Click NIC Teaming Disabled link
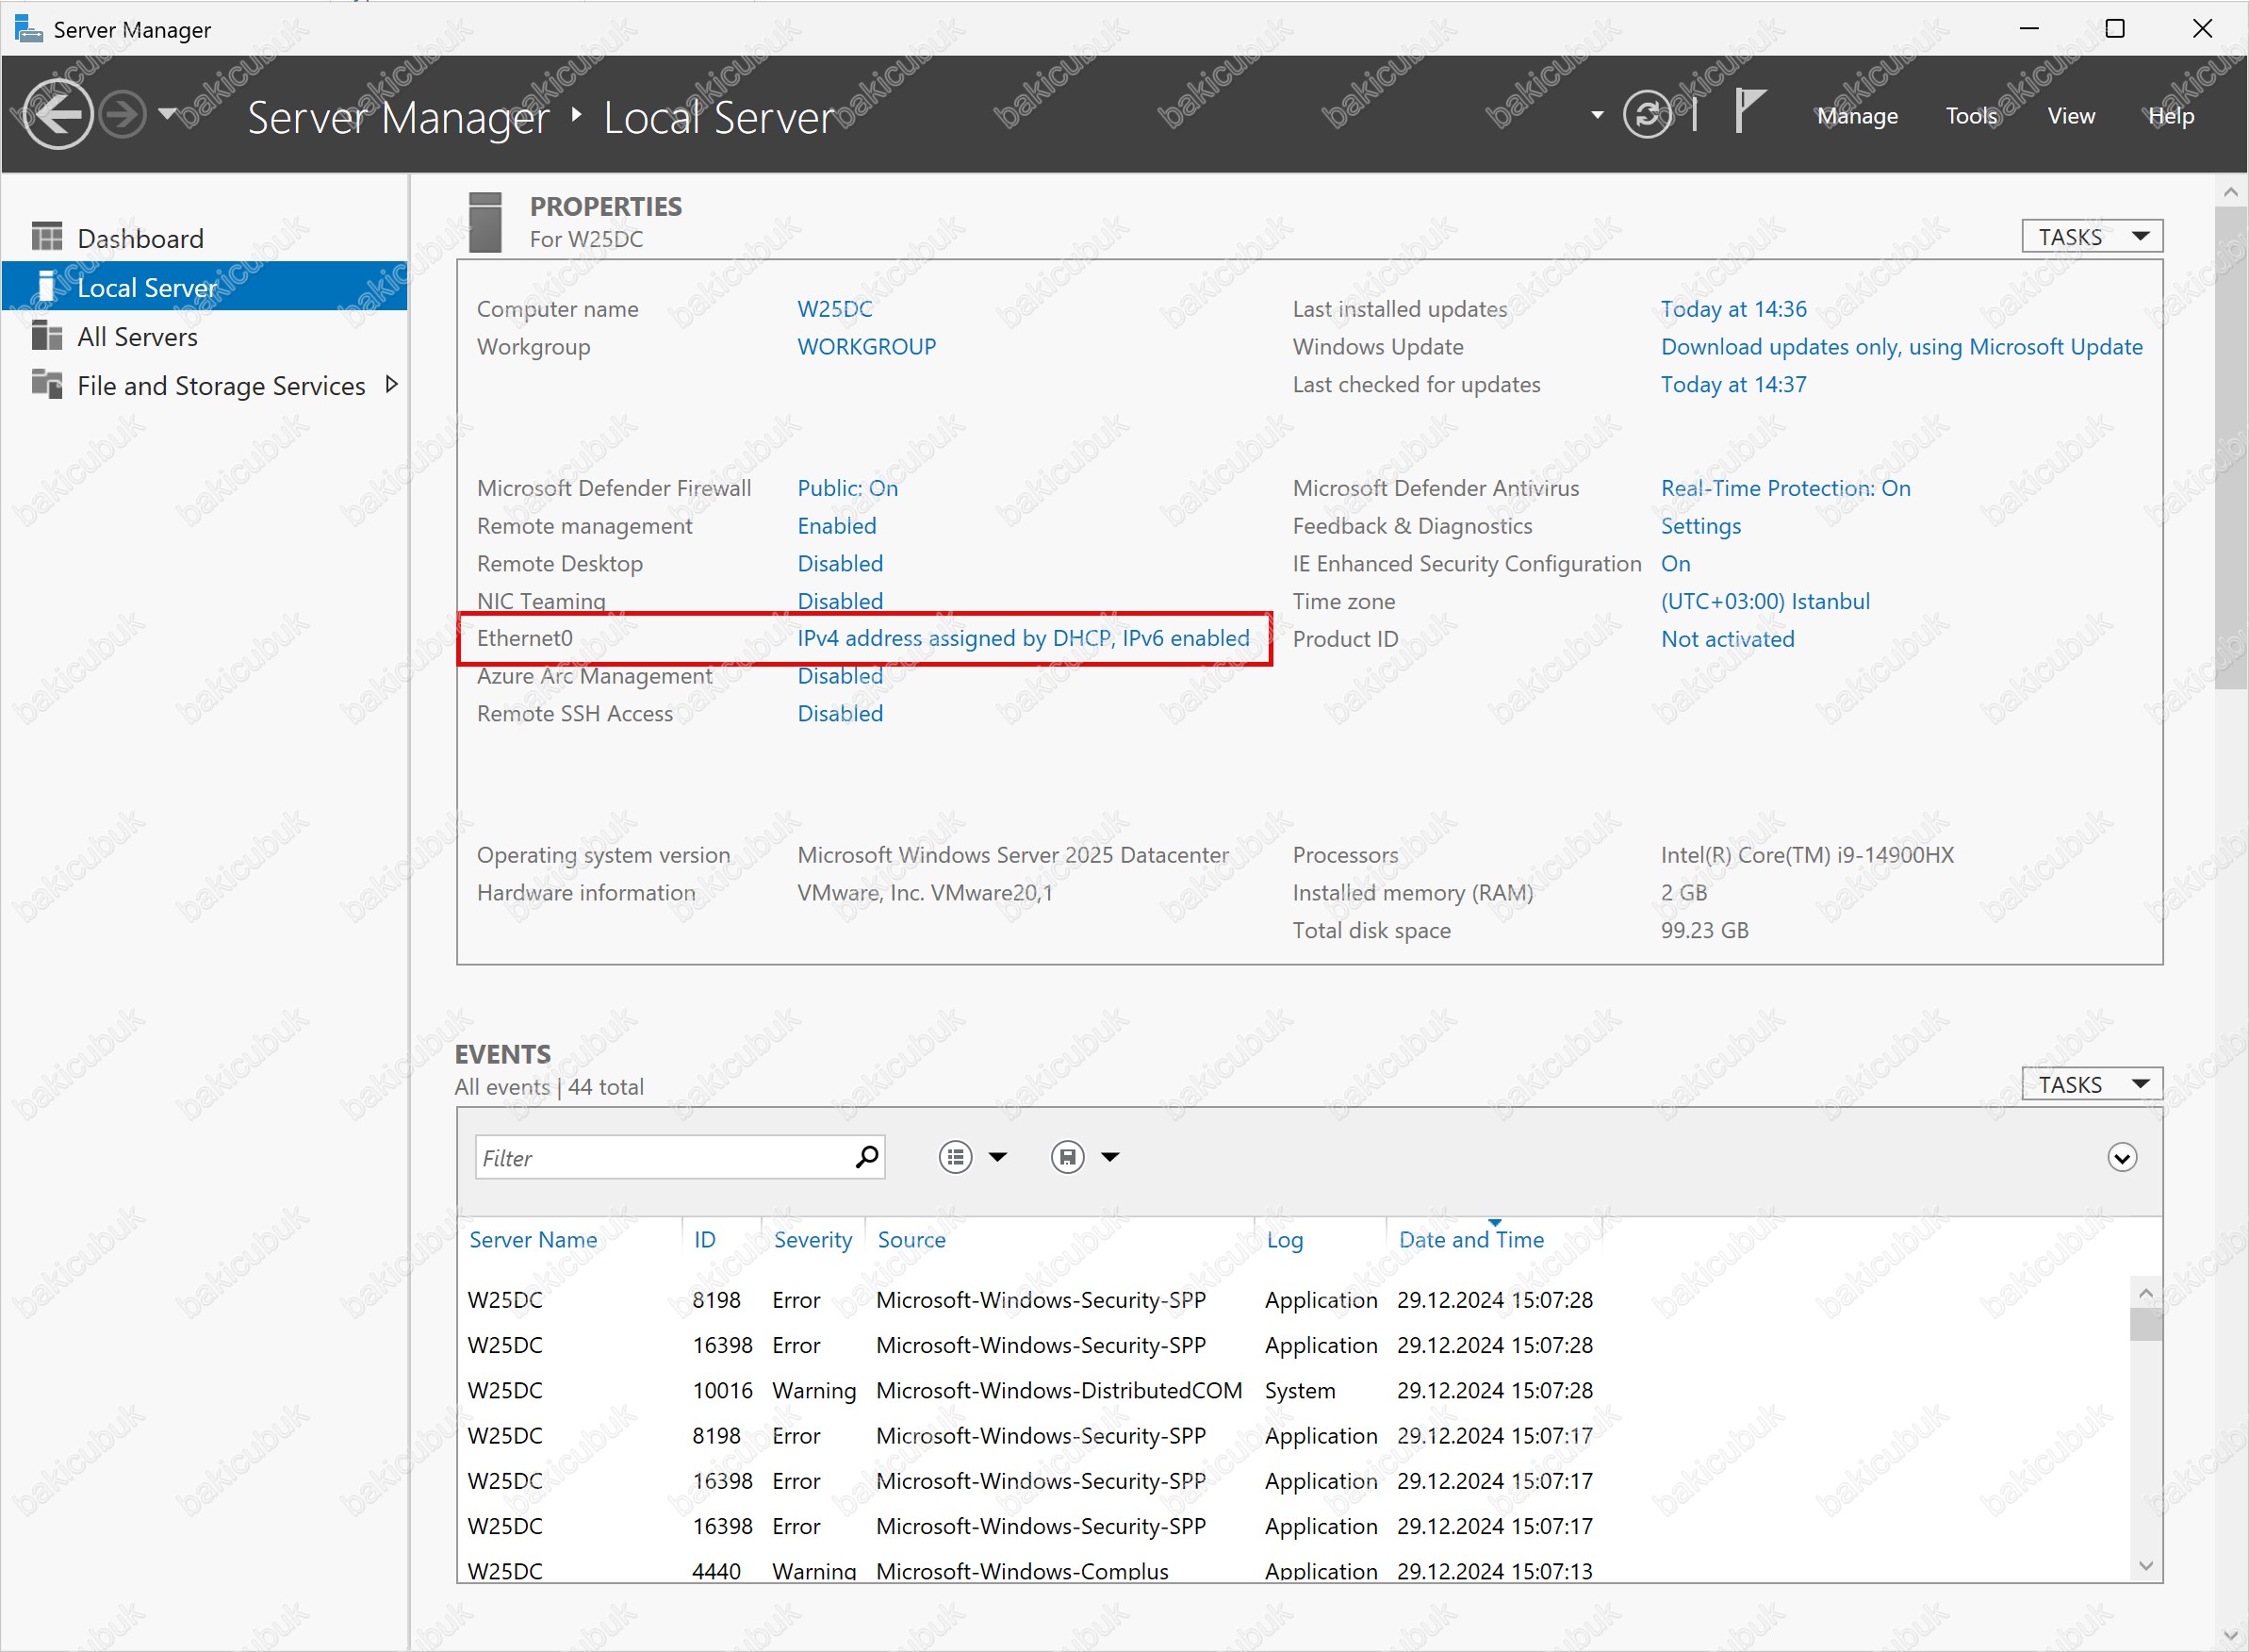2249x1652 pixels. click(841, 601)
